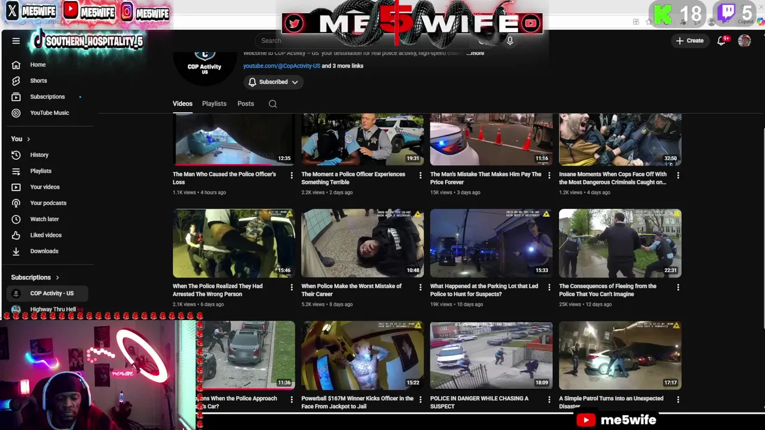
Task: Open title The Man's Mistake That Makes Him Pay
Action: tap(486, 178)
